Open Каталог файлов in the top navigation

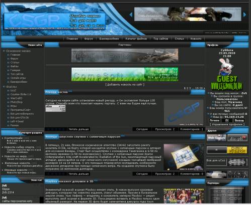(136, 39)
